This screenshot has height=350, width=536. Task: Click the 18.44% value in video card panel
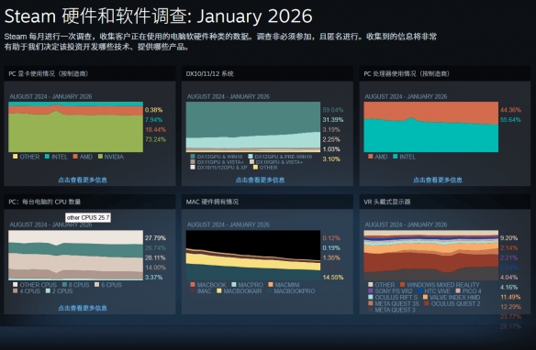155,129
